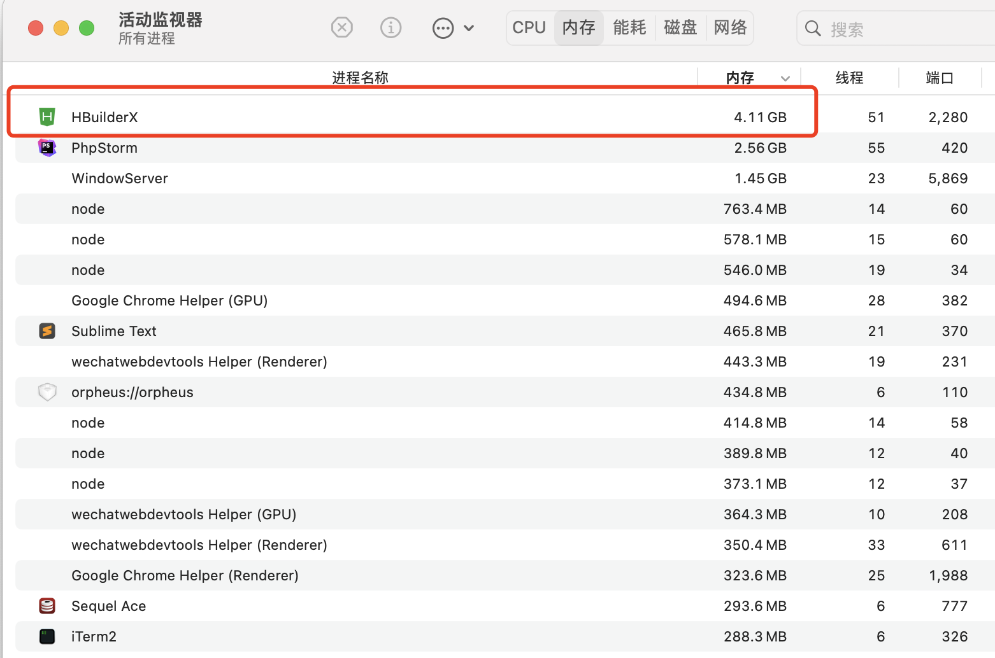Click the 2.56 GB memory value
The height and width of the screenshot is (658, 995).
pyautogui.click(x=760, y=148)
